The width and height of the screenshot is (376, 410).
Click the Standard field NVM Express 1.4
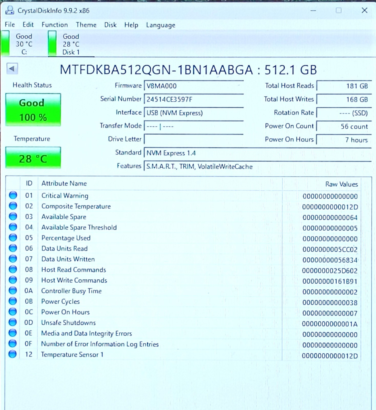click(x=258, y=153)
